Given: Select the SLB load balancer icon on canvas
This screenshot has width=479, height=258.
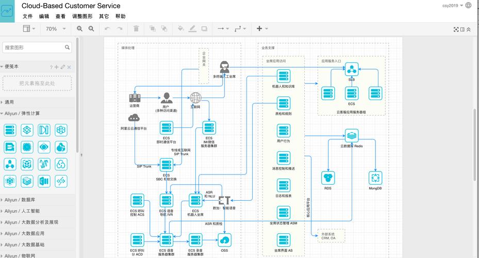Looking at the screenshot, I should [352, 69].
